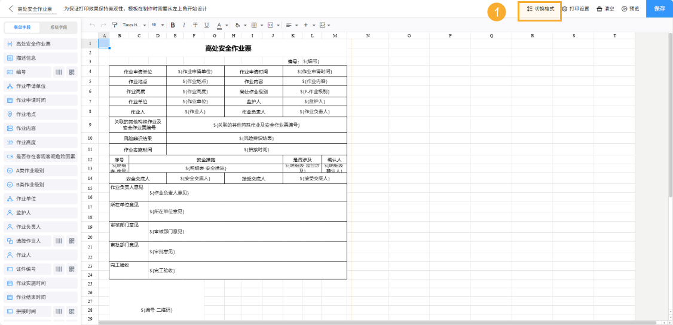Select row header 9 in the spreadsheet
The height and width of the screenshot is (325, 673).
click(x=90, y=125)
